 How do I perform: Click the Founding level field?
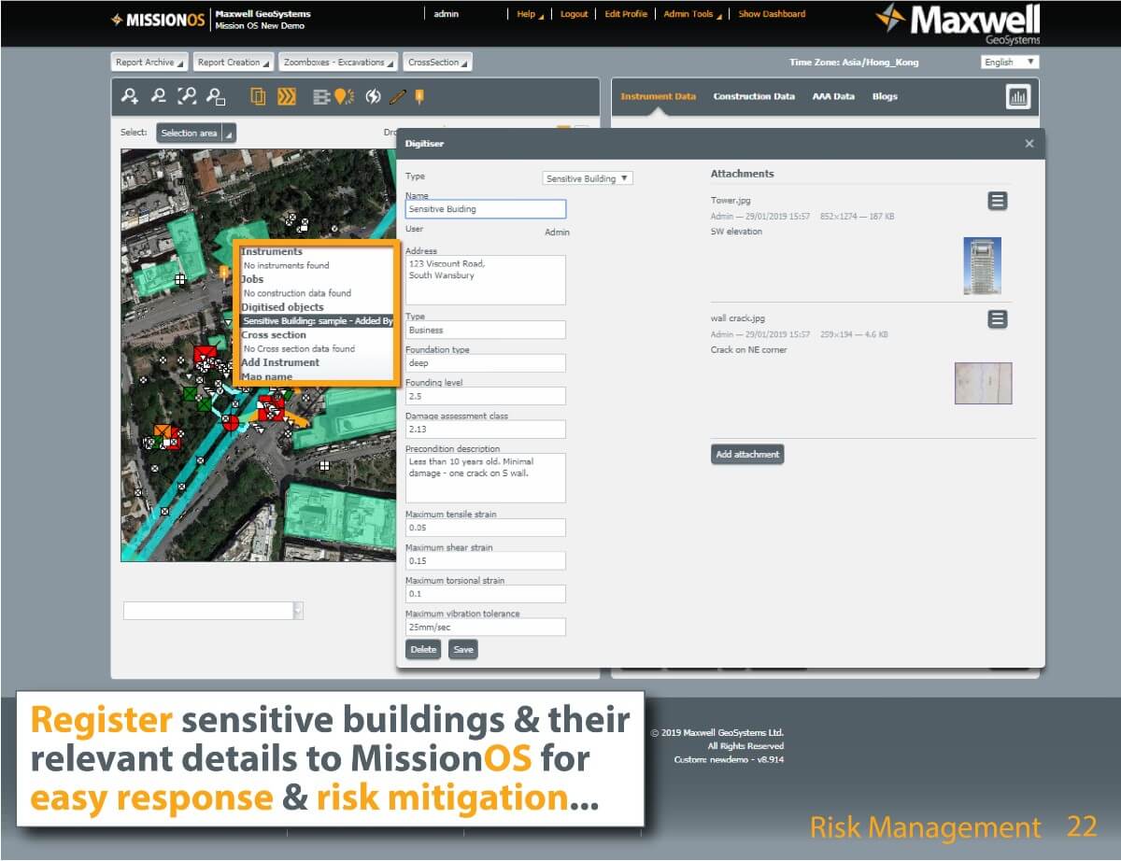[x=486, y=396]
